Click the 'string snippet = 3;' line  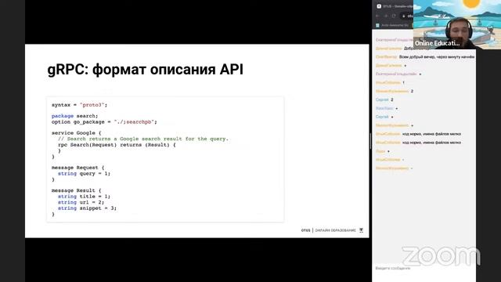[x=87, y=208]
